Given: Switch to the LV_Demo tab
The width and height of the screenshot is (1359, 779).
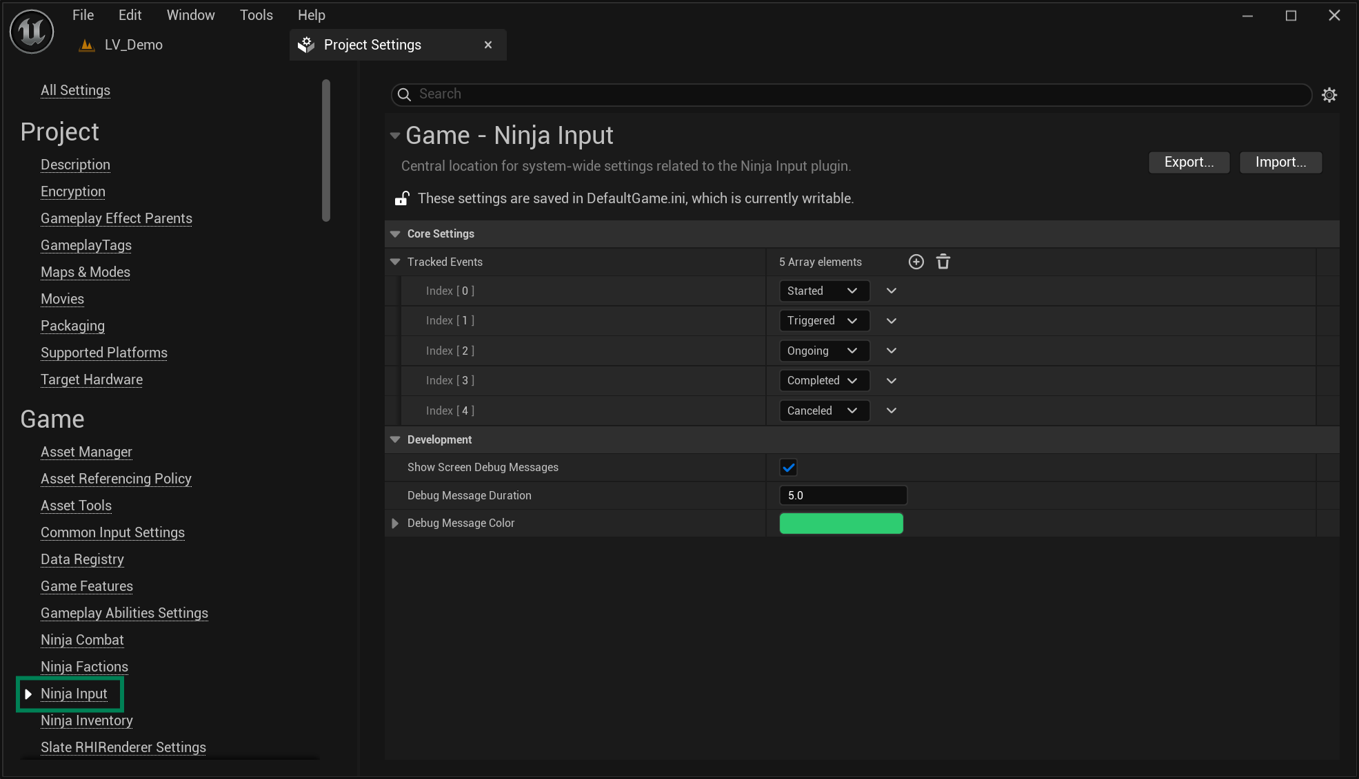Looking at the screenshot, I should (x=134, y=45).
